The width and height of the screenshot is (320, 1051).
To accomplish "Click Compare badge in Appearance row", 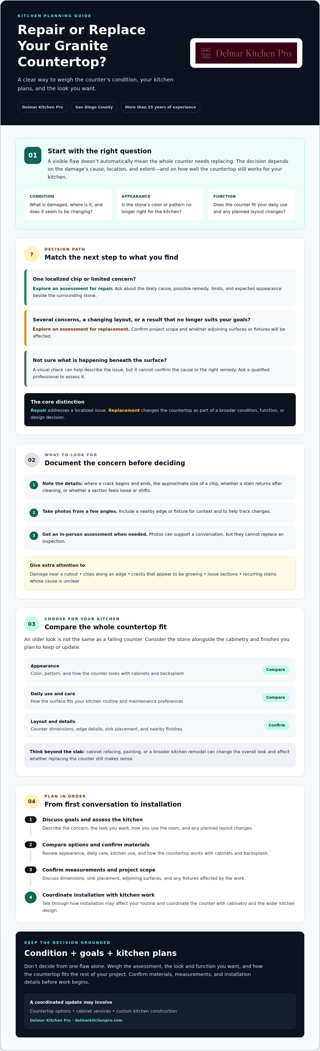I will click(276, 670).
